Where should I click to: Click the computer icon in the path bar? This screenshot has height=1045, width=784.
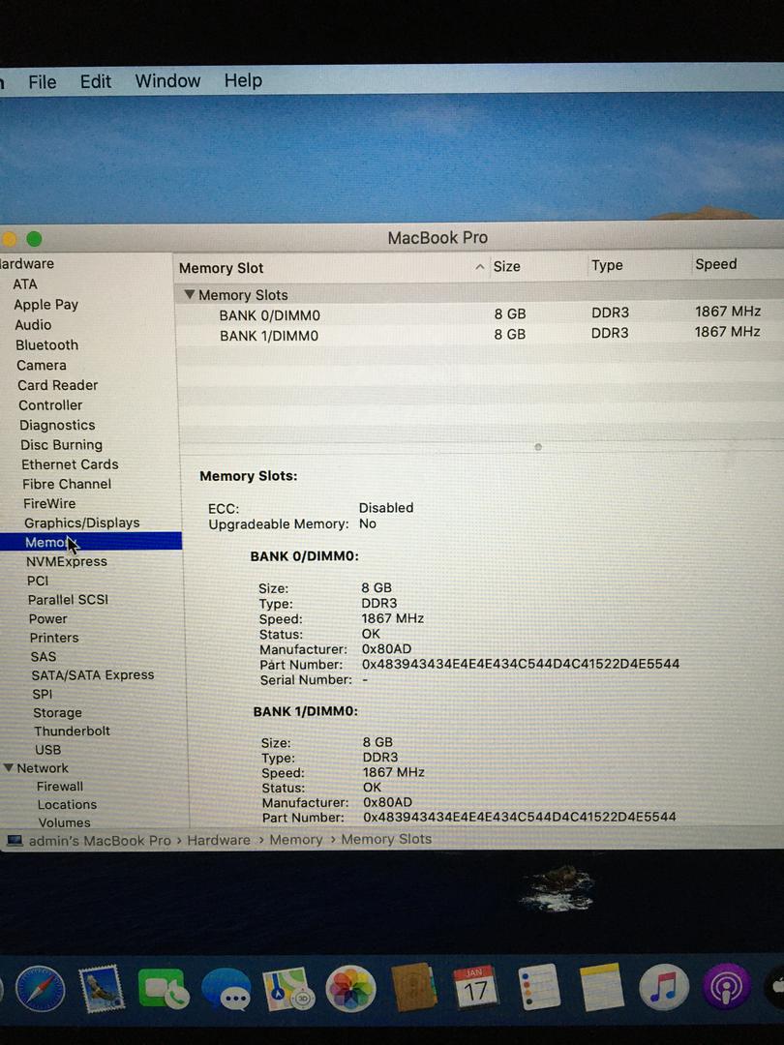pyautogui.click(x=15, y=841)
